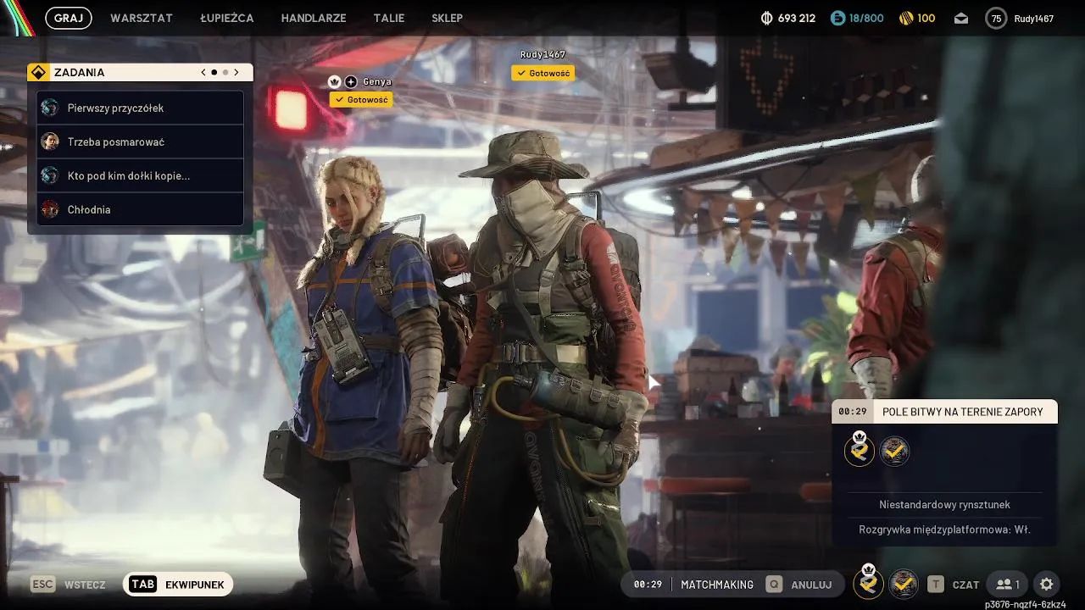Click the crown icon beside Genya
The width and height of the screenshot is (1085, 610).
pyautogui.click(x=335, y=81)
